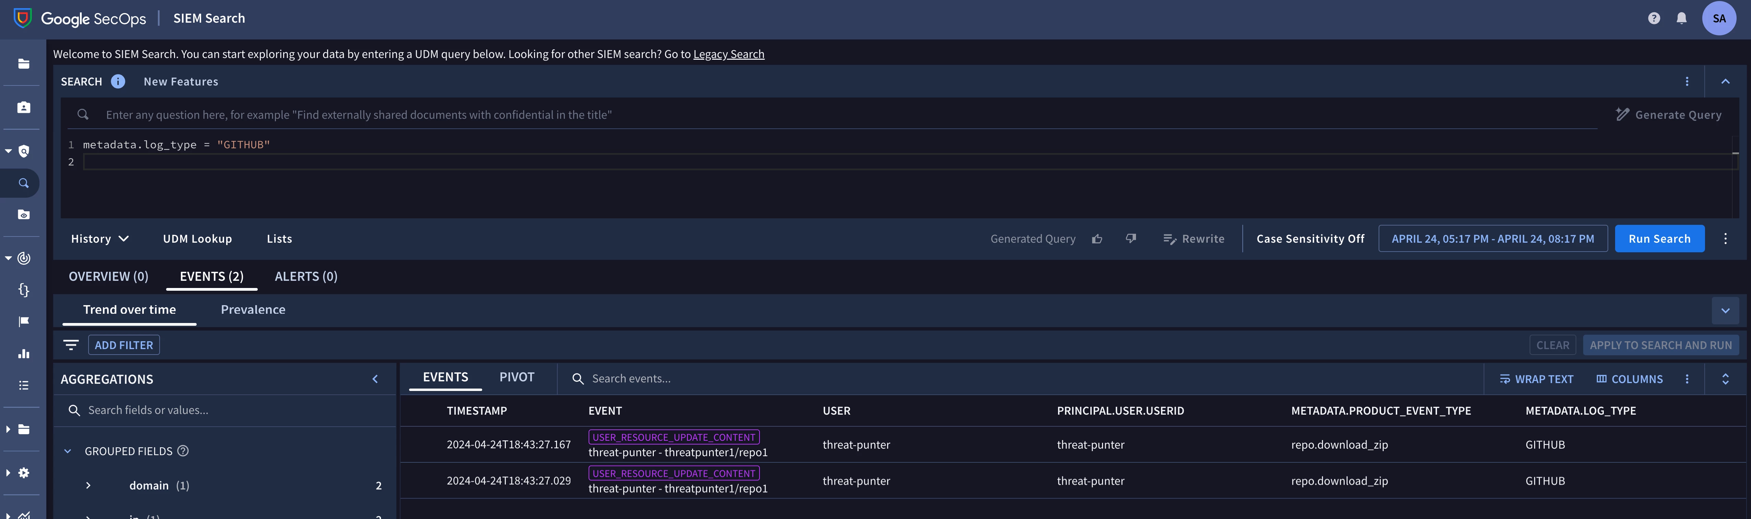Open the flag sidebar icon
1751x519 pixels.
pos(24,322)
